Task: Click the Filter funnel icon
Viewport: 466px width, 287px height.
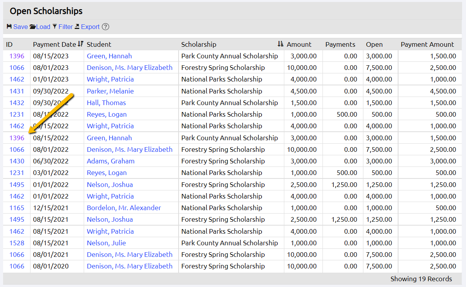Action: click(x=55, y=27)
